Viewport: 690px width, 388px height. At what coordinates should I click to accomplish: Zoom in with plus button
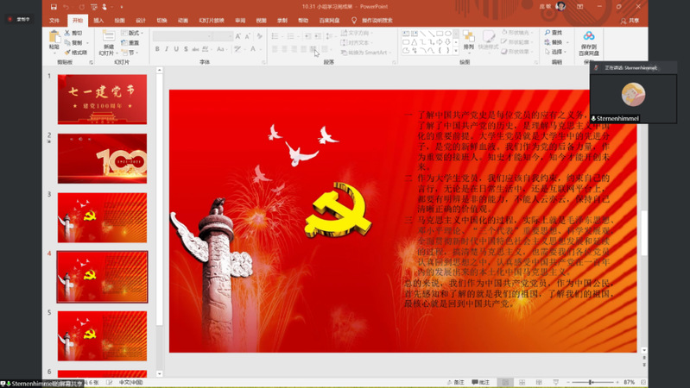617,382
